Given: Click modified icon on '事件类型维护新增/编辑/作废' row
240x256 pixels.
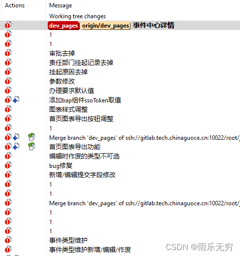Looking at the screenshot, I should click(x=8, y=250).
